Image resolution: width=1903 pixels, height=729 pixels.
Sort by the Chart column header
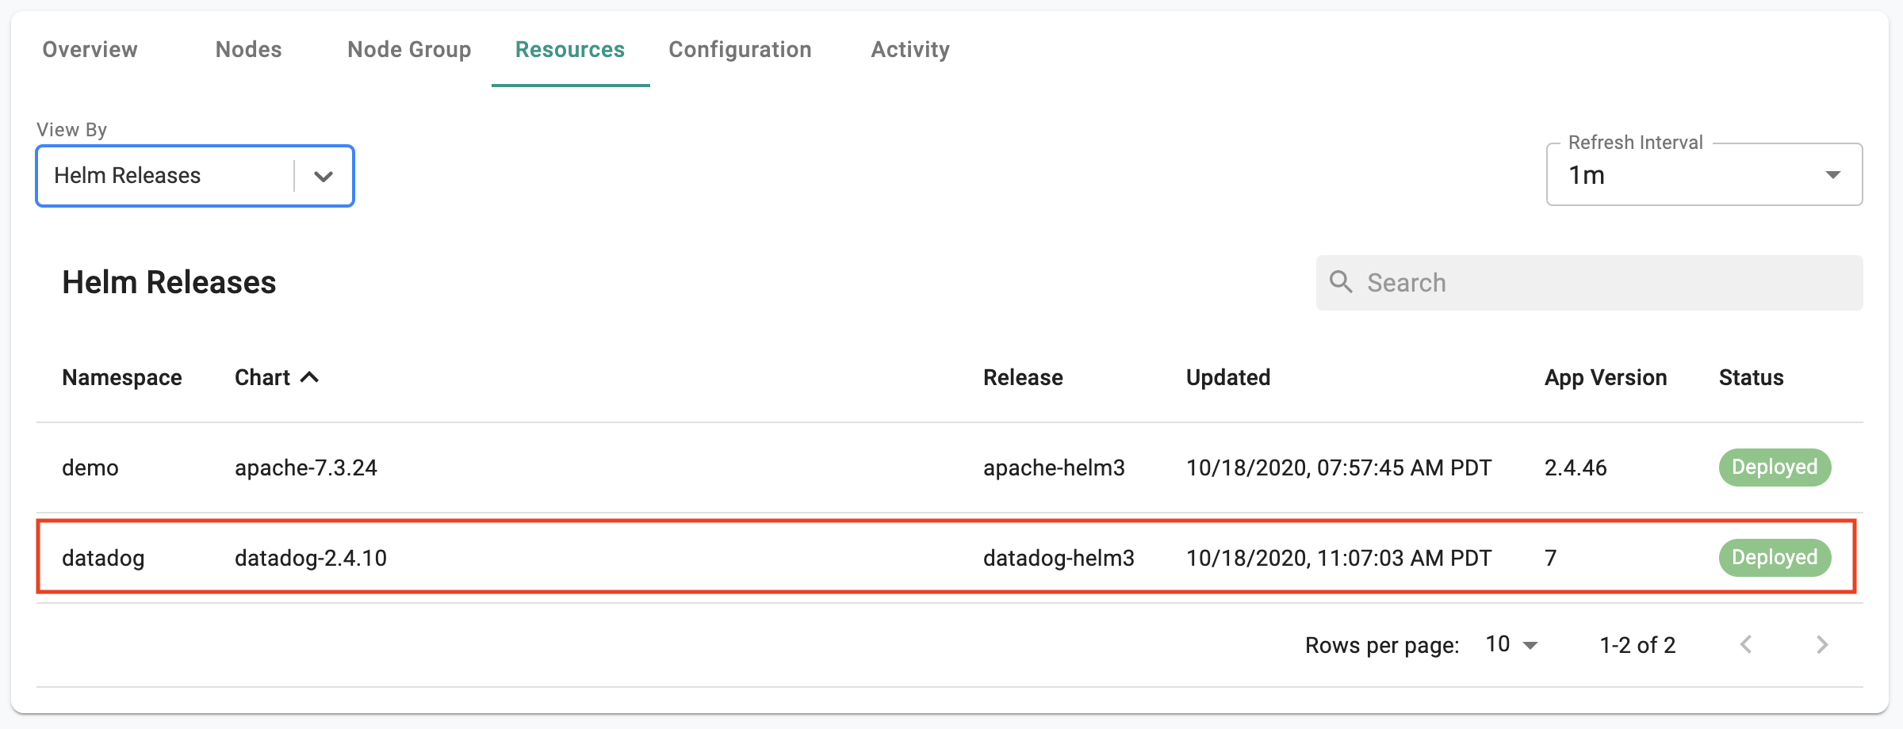click(262, 377)
